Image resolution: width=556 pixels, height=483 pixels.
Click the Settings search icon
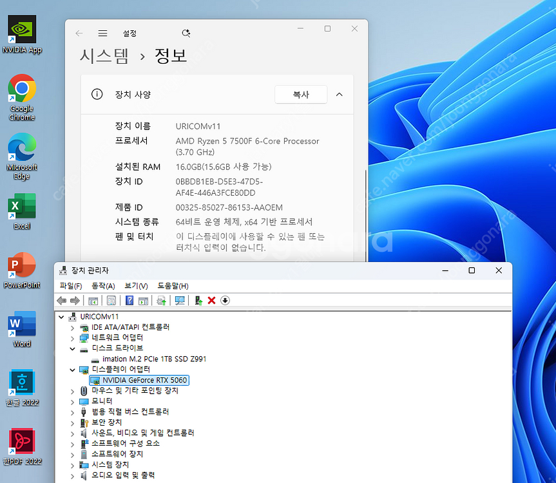[x=186, y=33]
